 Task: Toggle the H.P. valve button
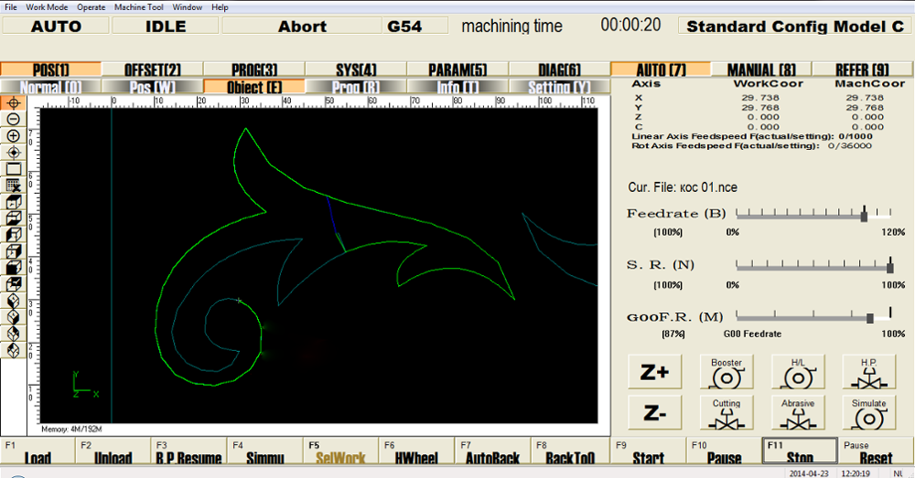point(868,372)
